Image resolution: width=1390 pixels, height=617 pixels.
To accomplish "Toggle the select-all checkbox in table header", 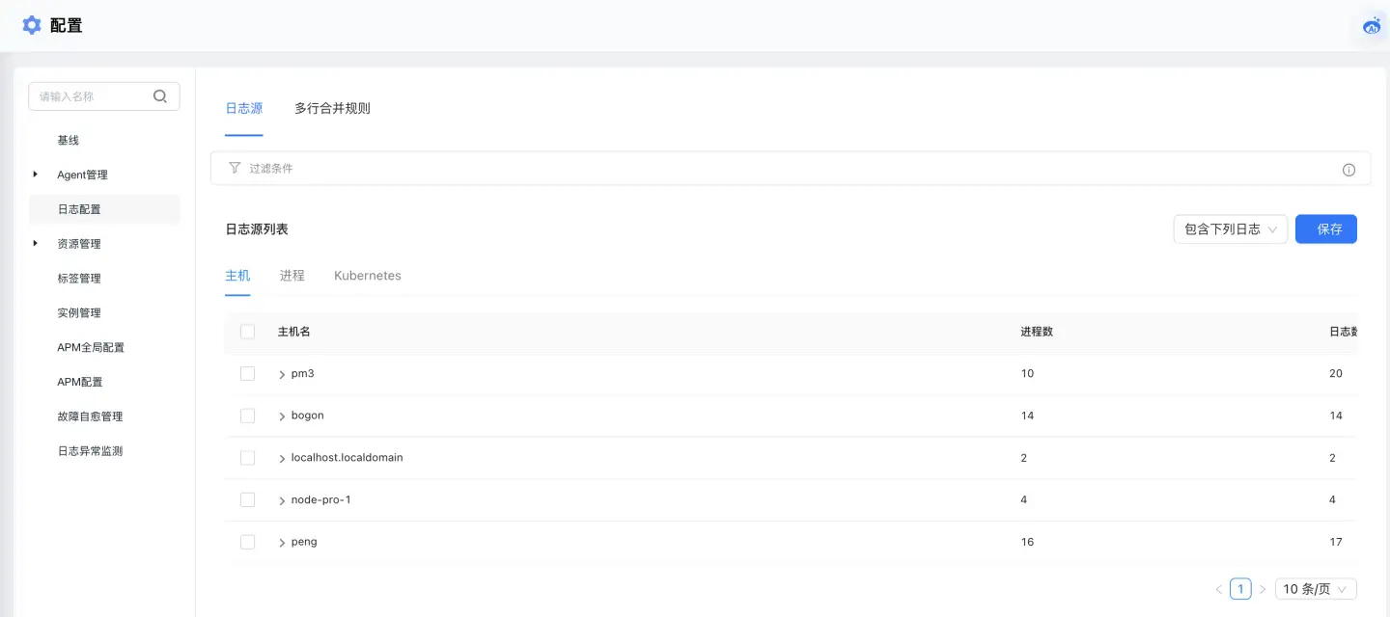I will point(248,332).
